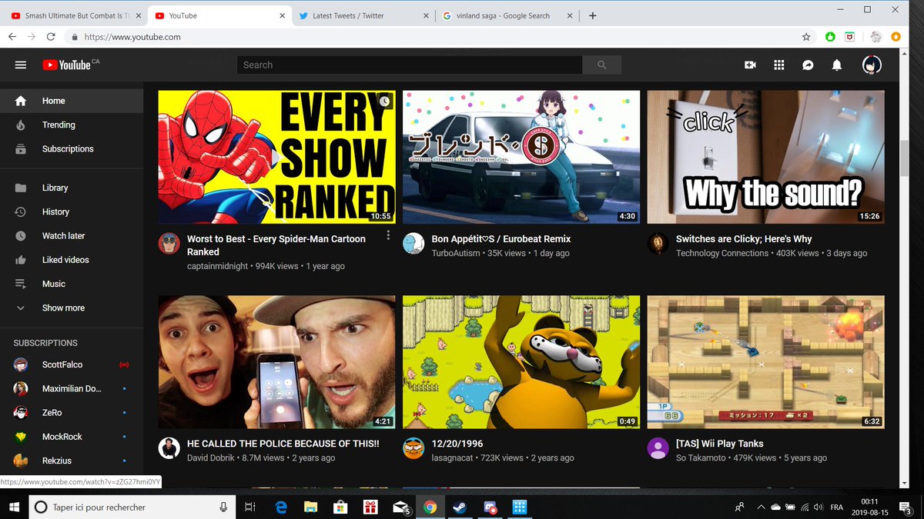Add Spider-Man video to Watch later clock
The width and height of the screenshot is (924, 519).
click(x=385, y=101)
